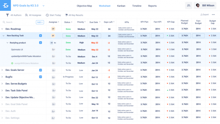
Task: Toggle the Status column sort arrow
Action: pyautogui.click(x=72, y=22)
